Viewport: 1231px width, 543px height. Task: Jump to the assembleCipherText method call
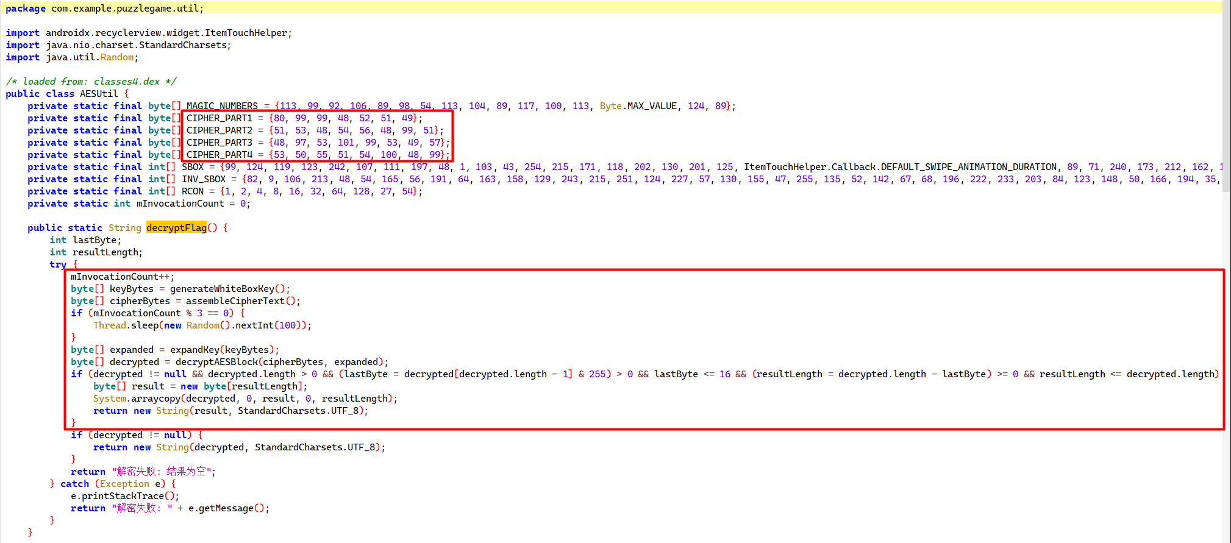[235, 301]
